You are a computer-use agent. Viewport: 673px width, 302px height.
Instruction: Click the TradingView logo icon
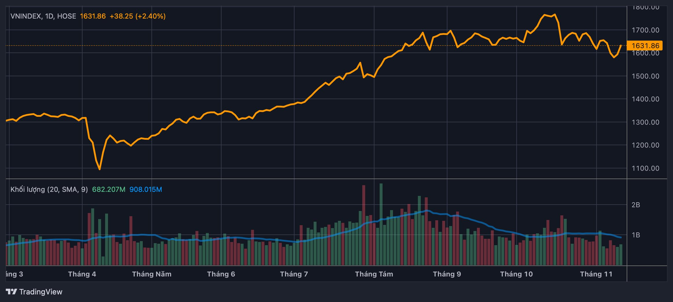[11, 291]
